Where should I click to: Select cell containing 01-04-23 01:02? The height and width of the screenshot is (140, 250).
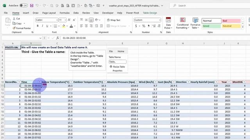tap(31, 93)
